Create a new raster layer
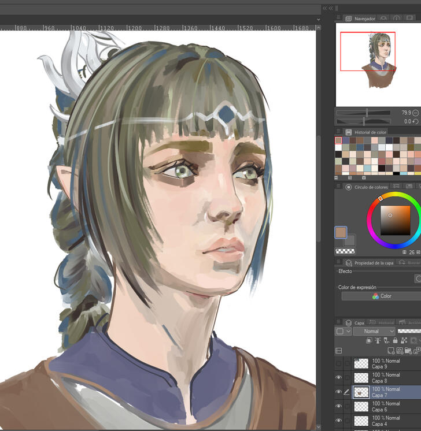 392,351
